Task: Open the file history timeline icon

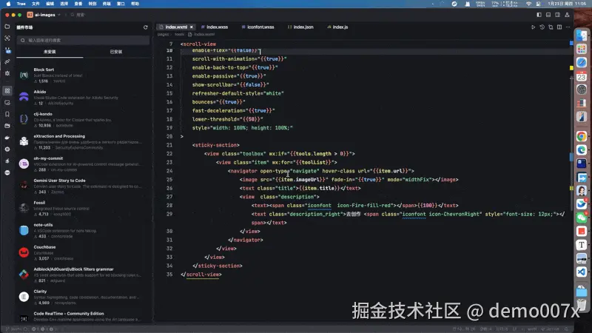Action: (x=542, y=27)
